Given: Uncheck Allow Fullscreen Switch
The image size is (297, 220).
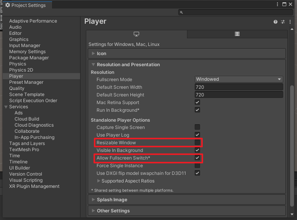Looking at the screenshot, I should [x=197, y=158].
